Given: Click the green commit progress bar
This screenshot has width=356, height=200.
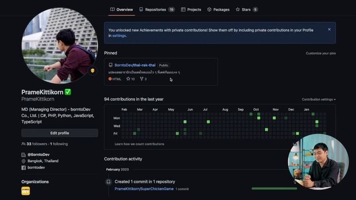Looking at the screenshot, I should (x=274, y=188).
